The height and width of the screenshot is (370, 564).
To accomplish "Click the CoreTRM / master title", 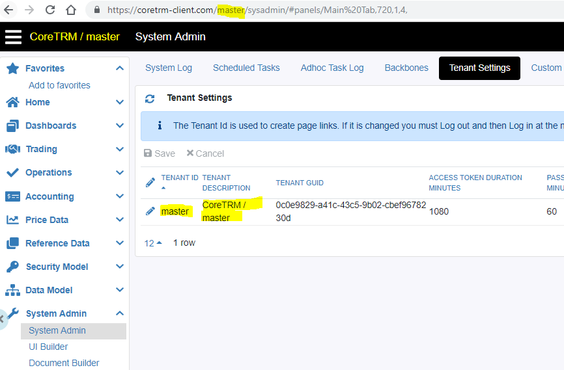I will pyautogui.click(x=74, y=36).
